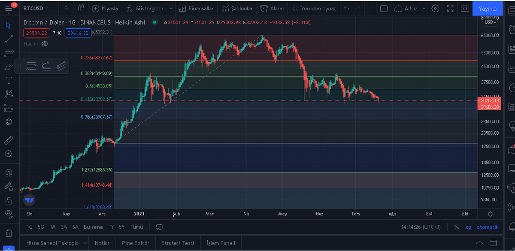
Task: Toggle log scale mode
Action: (x=468, y=227)
